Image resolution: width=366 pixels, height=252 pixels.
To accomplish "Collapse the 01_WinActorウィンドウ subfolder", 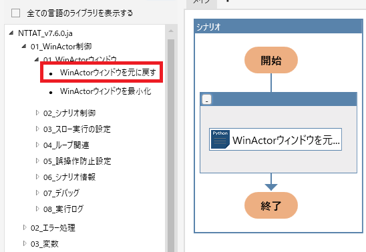I will click(x=37, y=59).
